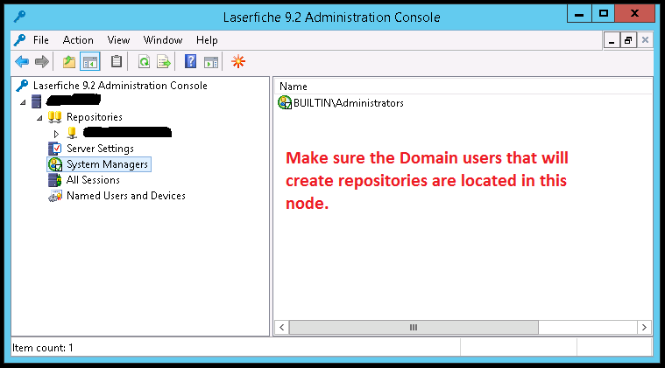Maximize the Administration Console window
The image size is (665, 368).
(x=603, y=14)
